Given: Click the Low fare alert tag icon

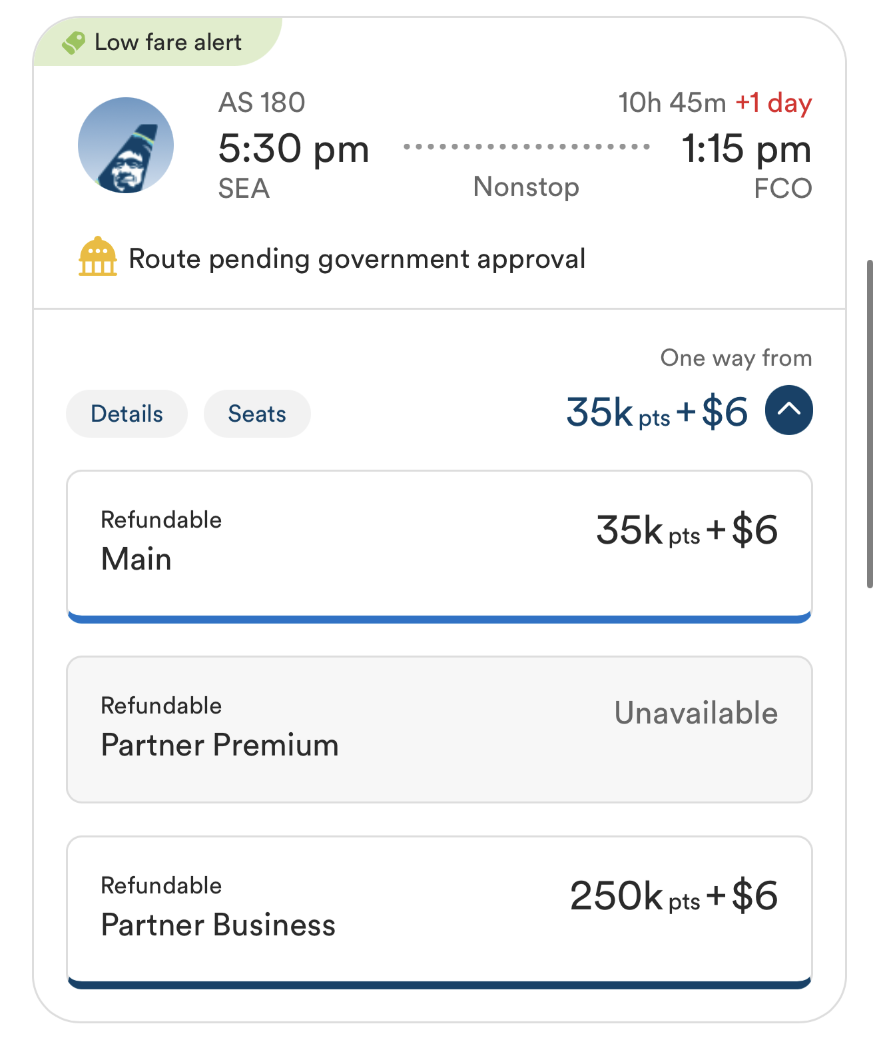Looking at the screenshot, I should (73, 43).
